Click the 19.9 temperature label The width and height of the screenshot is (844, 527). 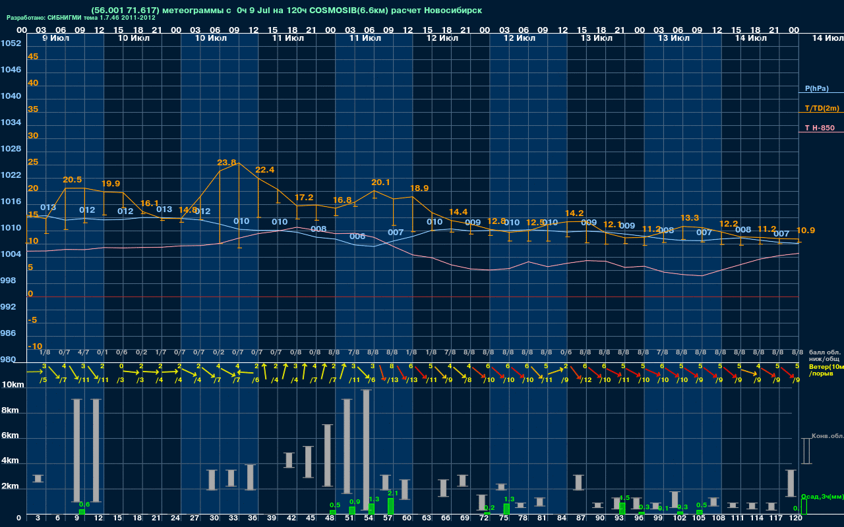(x=111, y=183)
